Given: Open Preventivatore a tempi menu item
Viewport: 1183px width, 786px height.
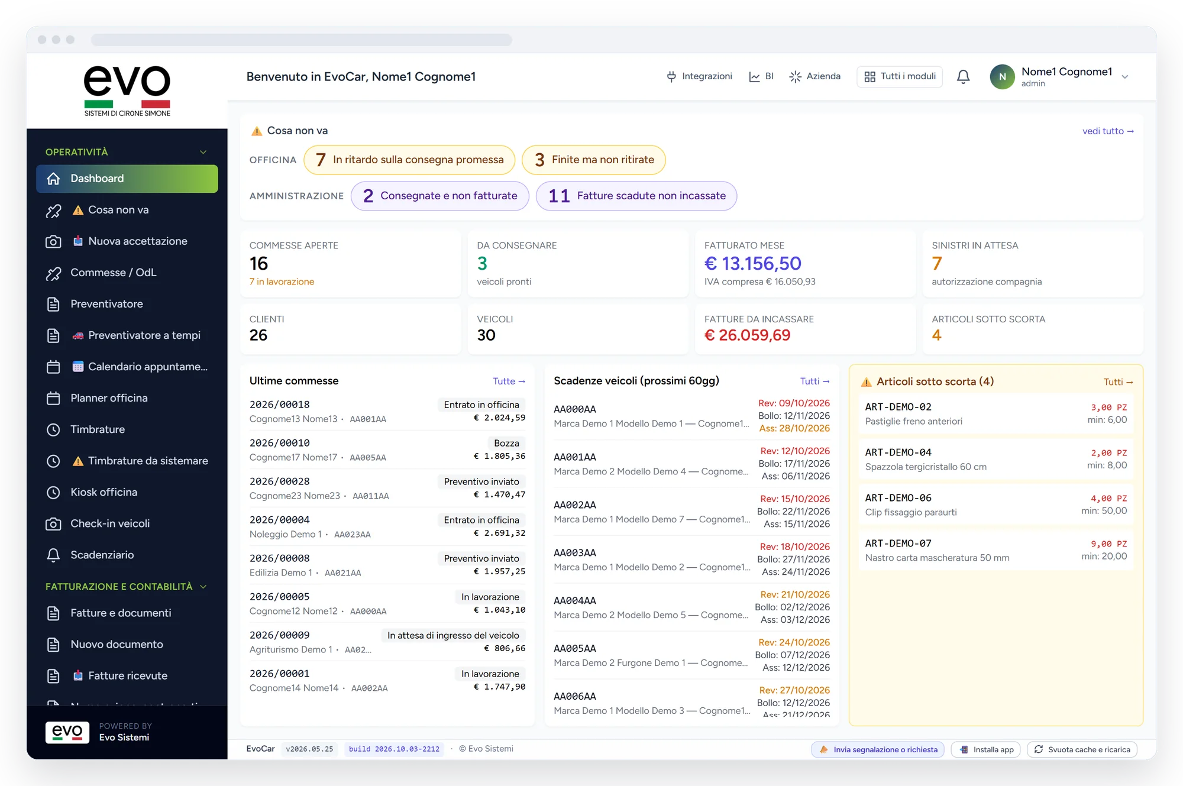Looking at the screenshot, I should coord(127,335).
